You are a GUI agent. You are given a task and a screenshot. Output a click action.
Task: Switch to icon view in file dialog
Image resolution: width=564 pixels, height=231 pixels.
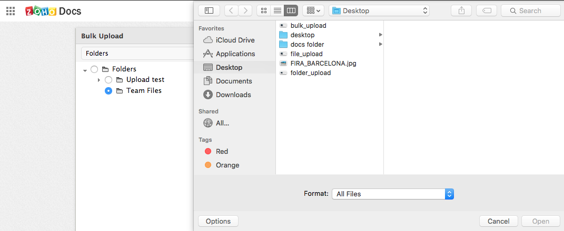(264, 10)
